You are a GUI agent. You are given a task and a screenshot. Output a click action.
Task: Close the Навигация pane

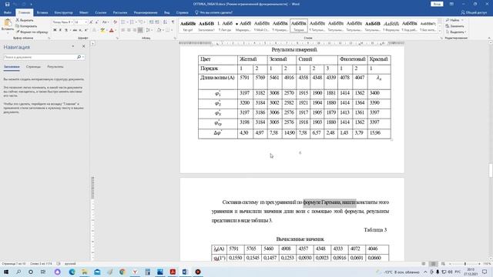click(x=84, y=46)
